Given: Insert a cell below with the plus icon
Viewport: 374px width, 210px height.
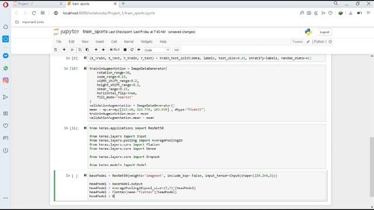Looking at the screenshot, I should (x=64, y=50).
